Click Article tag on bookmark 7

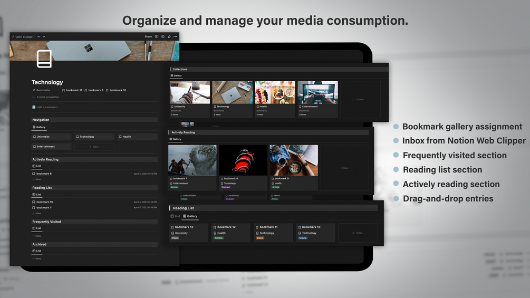point(174,187)
